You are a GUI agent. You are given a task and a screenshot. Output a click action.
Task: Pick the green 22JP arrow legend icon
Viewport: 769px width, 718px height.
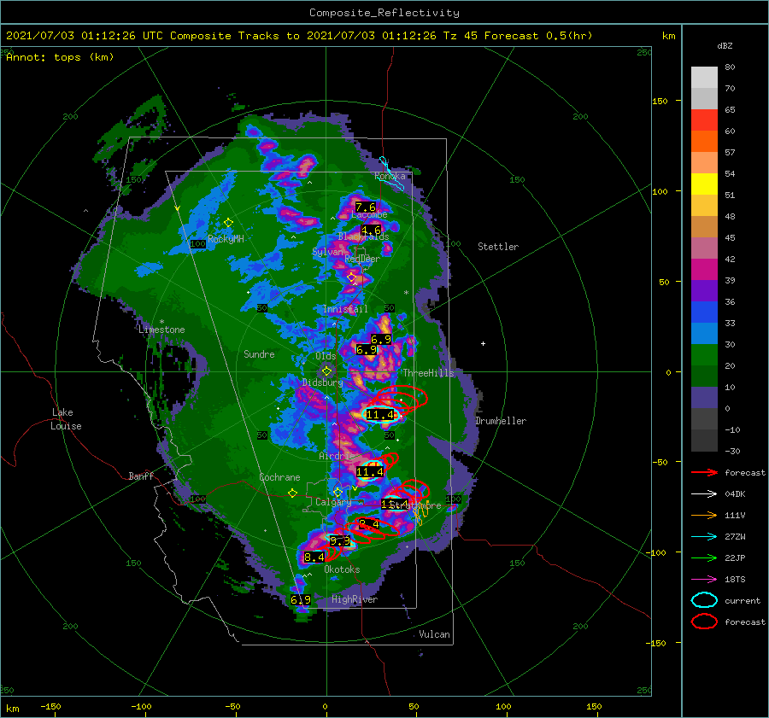pos(704,557)
